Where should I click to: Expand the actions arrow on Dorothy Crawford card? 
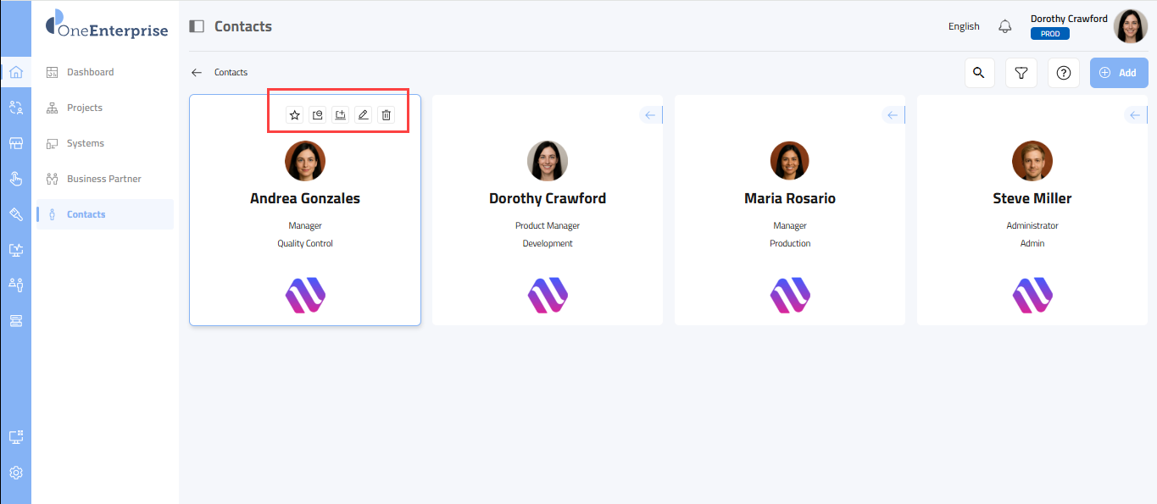(x=650, y=115)
